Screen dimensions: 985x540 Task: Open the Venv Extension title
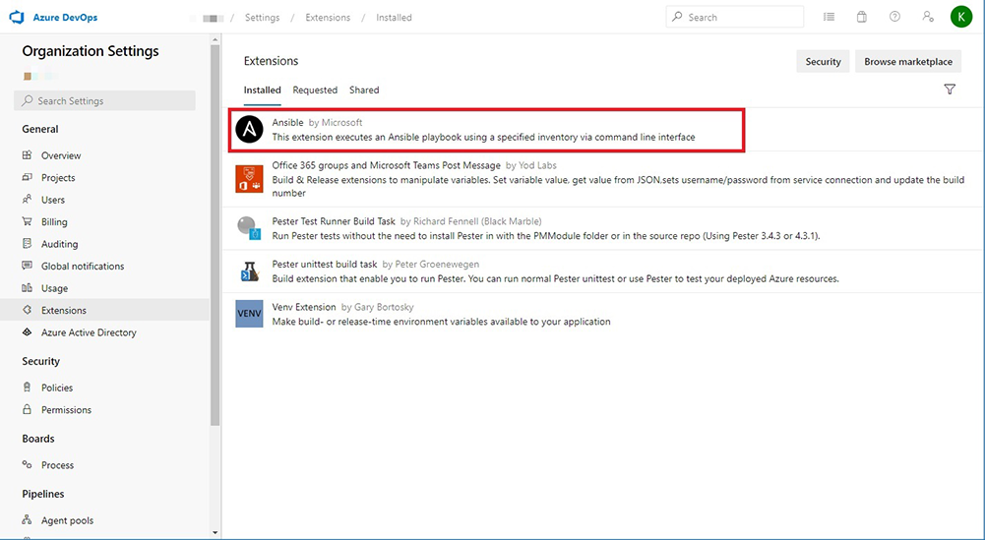tap(304, 307)
